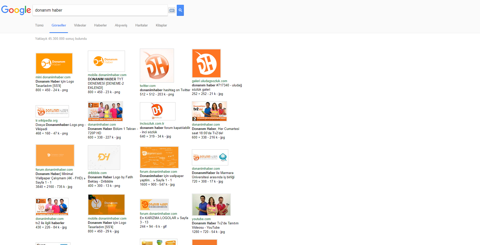Open the 1600 × 900 orange wallpaper thumbnail
This screenshot has height=245, width=480.
point(159,157)
